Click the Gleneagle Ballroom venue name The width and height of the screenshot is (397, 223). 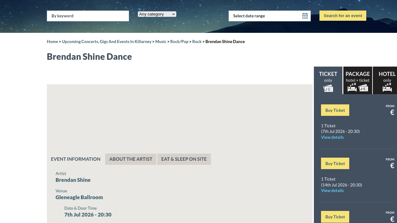[79, 197]
